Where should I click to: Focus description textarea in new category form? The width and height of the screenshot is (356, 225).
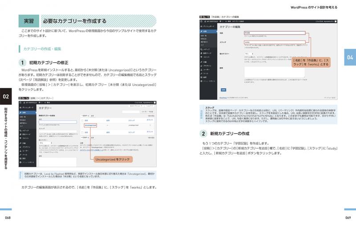(x=58, y=162)
